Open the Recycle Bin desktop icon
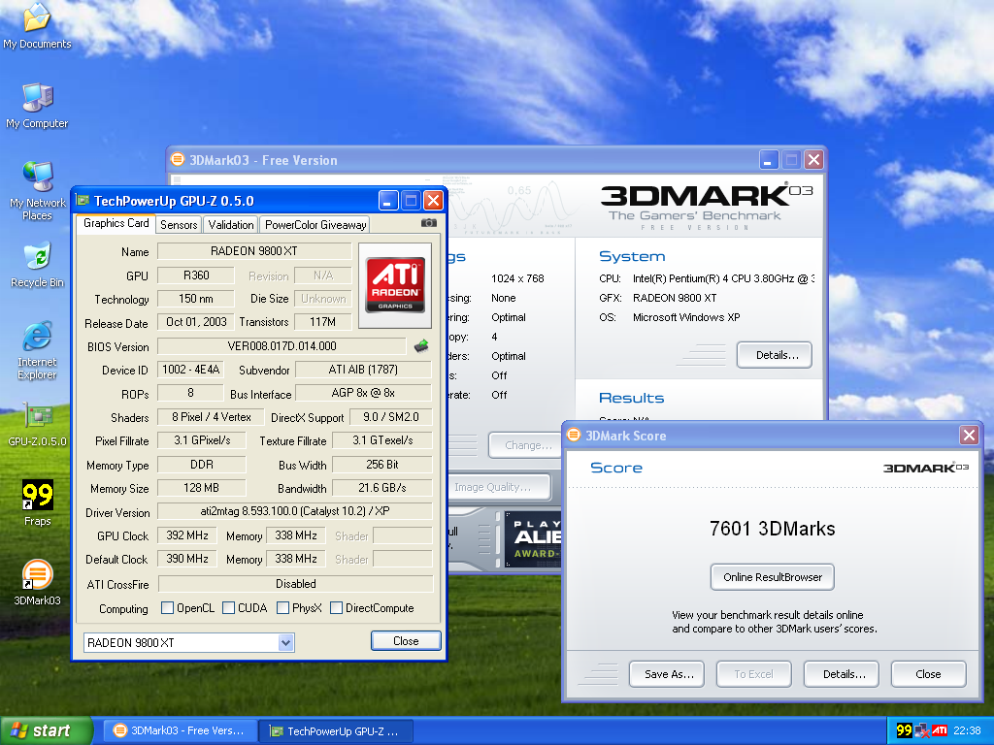Viewport: 994px width, 745px height. tap(37, 258)
